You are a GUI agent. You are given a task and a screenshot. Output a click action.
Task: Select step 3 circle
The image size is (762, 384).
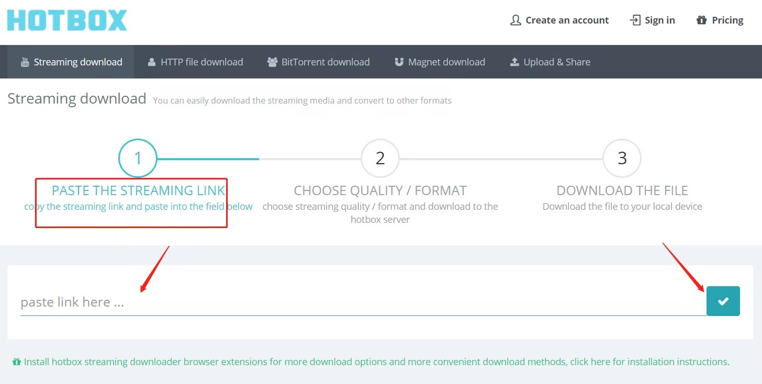(622, 158)
